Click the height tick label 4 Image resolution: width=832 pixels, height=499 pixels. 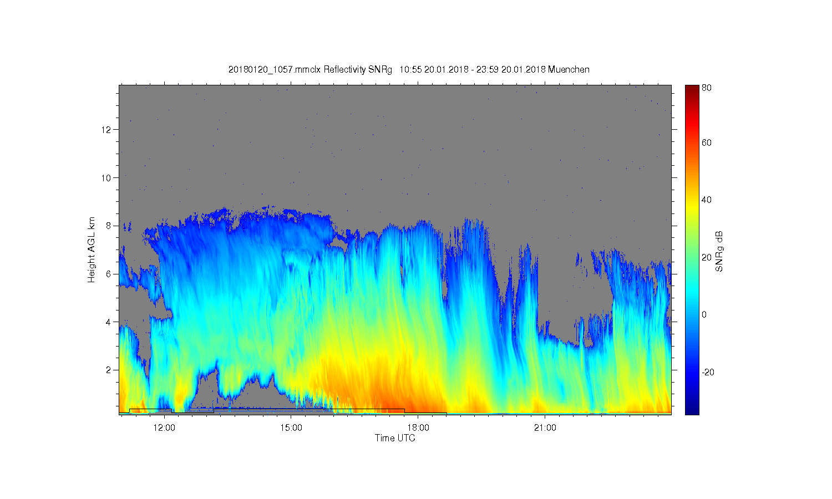[109, 322]
